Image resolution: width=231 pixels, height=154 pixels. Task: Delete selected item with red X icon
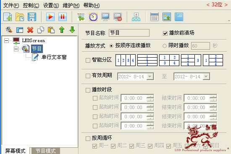[30, 30]
